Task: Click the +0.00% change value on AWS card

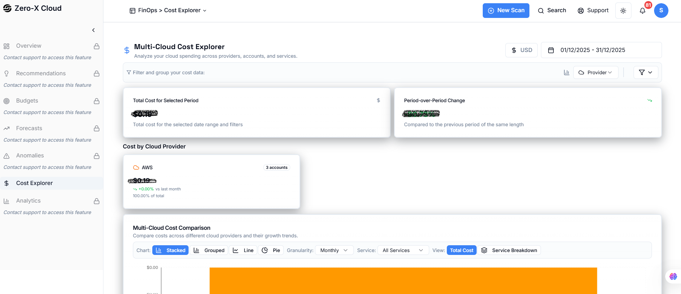Action: pos(146,189)
